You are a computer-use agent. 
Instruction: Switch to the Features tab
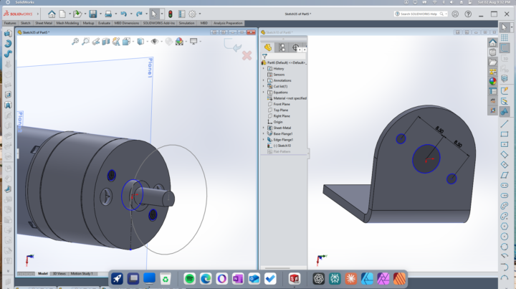(10, 23)
